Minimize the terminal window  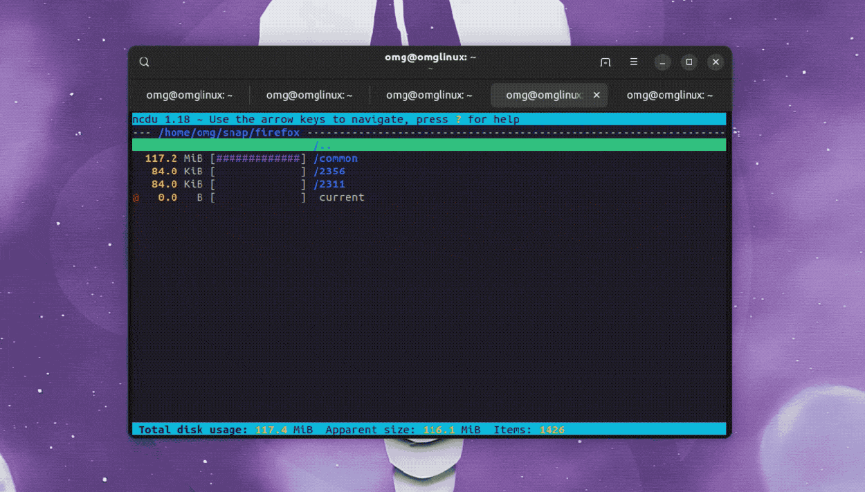pyautogui.click(x=662, y=62)
